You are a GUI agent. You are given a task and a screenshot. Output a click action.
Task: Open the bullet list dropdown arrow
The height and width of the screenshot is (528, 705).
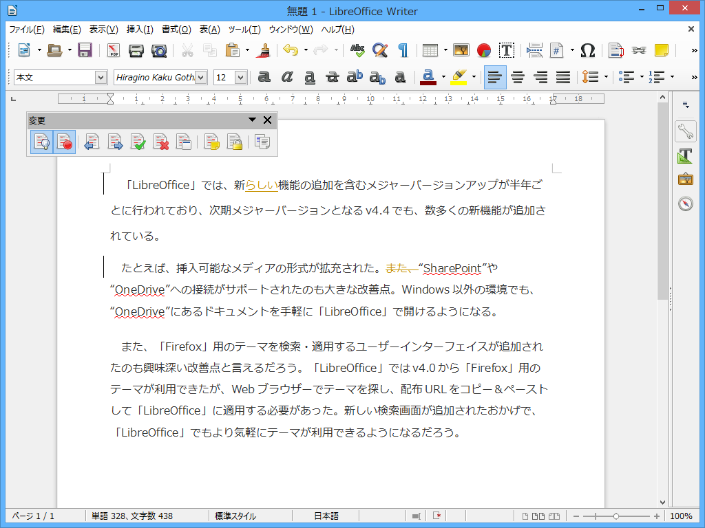click(x=642, y=77)
